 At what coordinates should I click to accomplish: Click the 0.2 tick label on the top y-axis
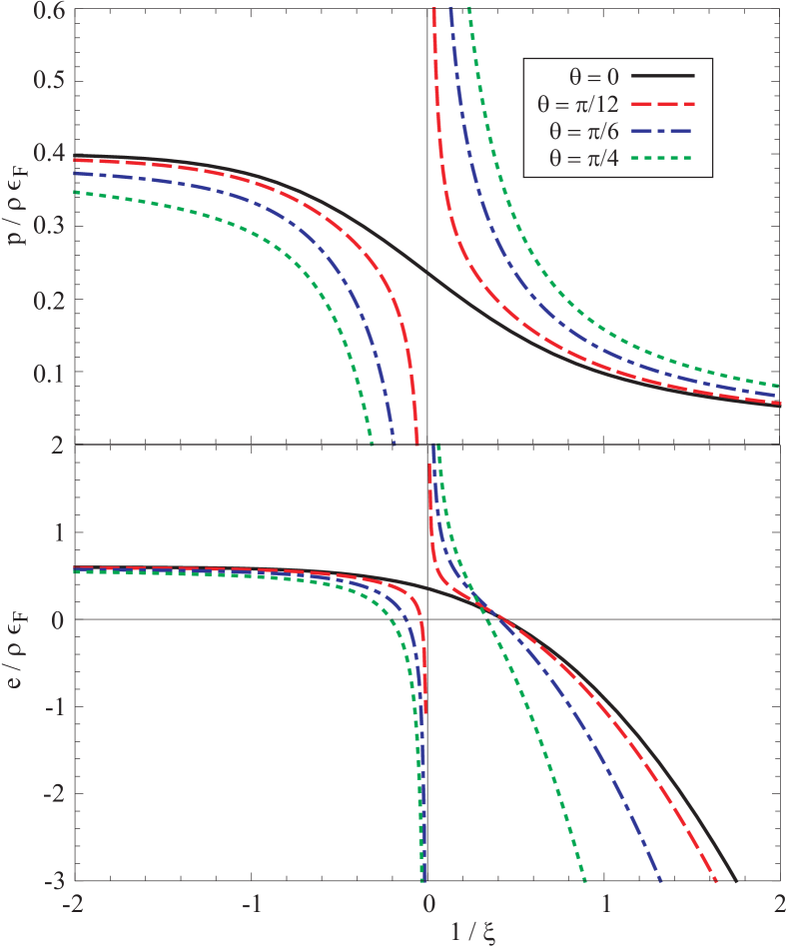(x=49, y=300)
